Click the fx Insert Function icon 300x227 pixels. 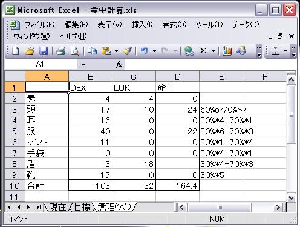[119, 65]
